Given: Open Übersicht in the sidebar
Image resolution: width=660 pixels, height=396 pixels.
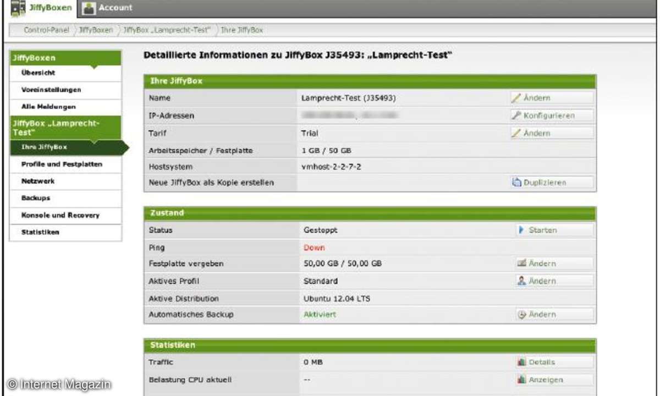Looking at the screenshot, I should click(x=65, y=73).
